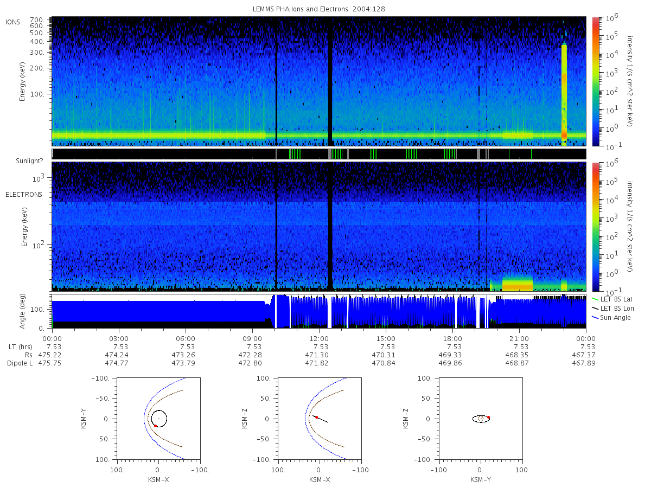
Task: Click the 'Dipole L' row label
Action: pyautogui.click(x=20, y=363)
